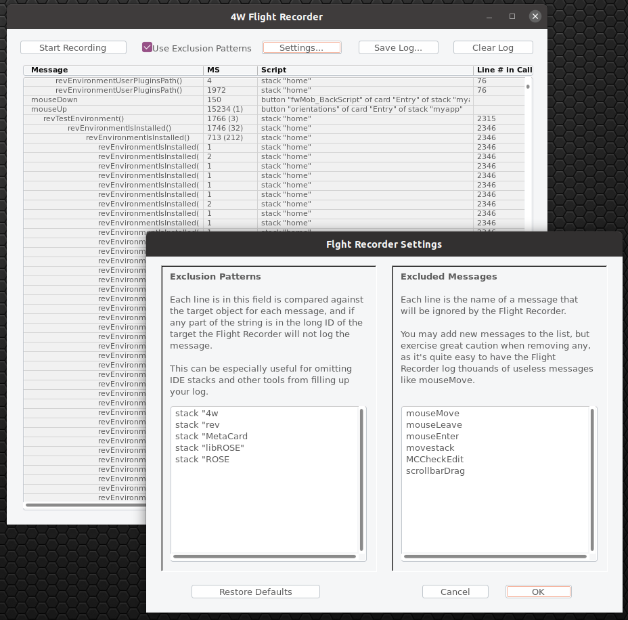Click the Script column header
This screenshot has width=628, height=620.
point(365,70)
